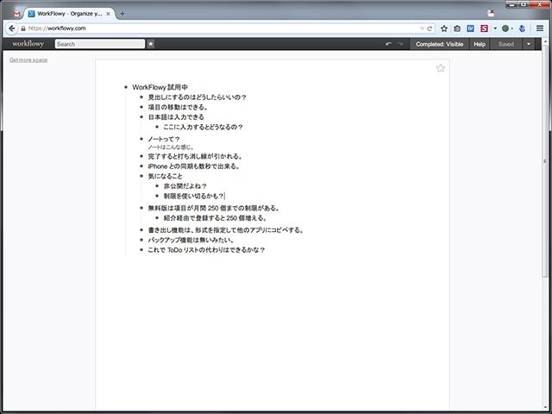Click the blue figure extension icon

[523, 28]
